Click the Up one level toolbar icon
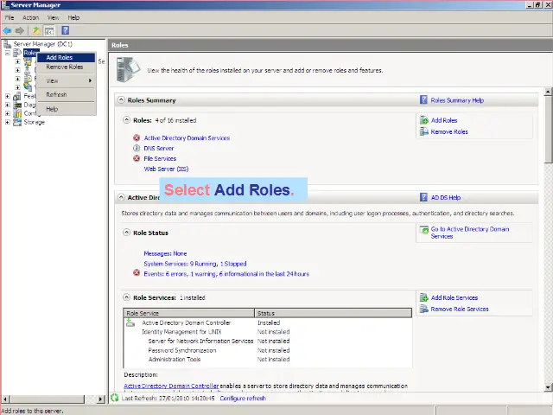553x415 pixels. point(36,31)
